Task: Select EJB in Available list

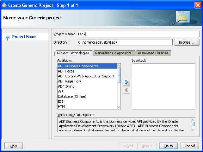Action: coord(87,101)
